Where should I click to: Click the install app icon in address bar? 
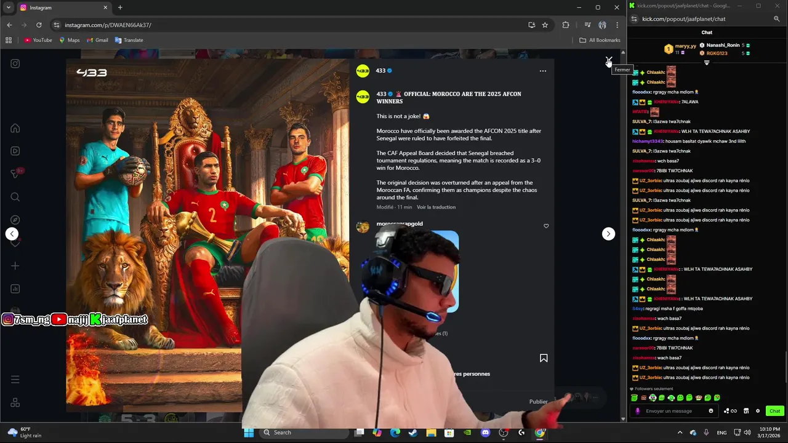531,25
